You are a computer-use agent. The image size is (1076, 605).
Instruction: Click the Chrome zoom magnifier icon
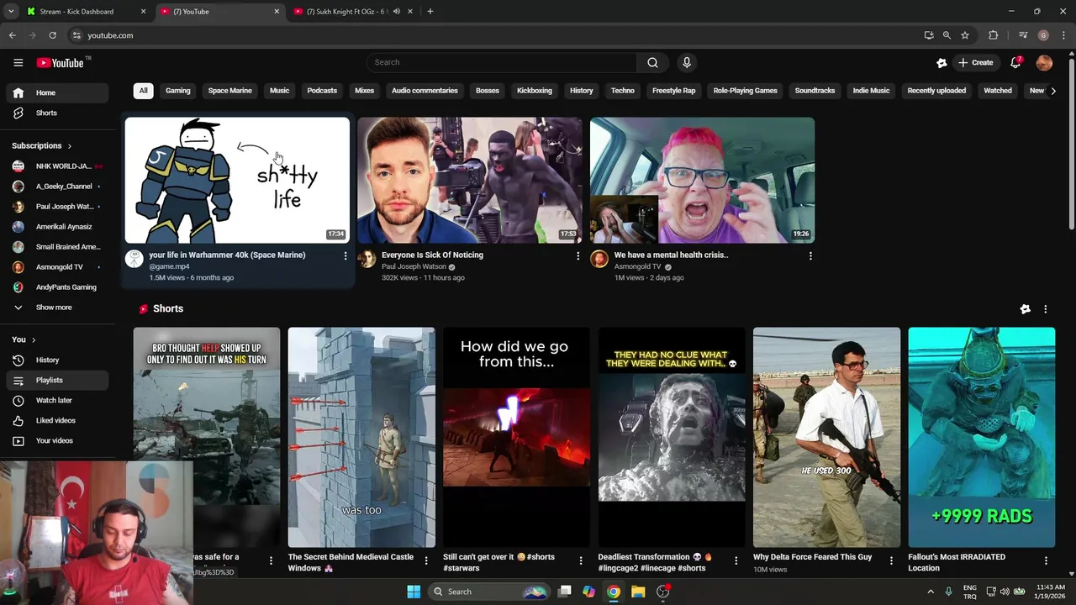[x=947, y=35]
